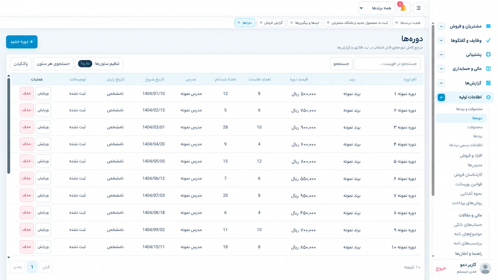Open نحوه آشنایی in the sidebar
Image resolution: width=498 pixels, height=280 pixels.
[x=471, y=194]
